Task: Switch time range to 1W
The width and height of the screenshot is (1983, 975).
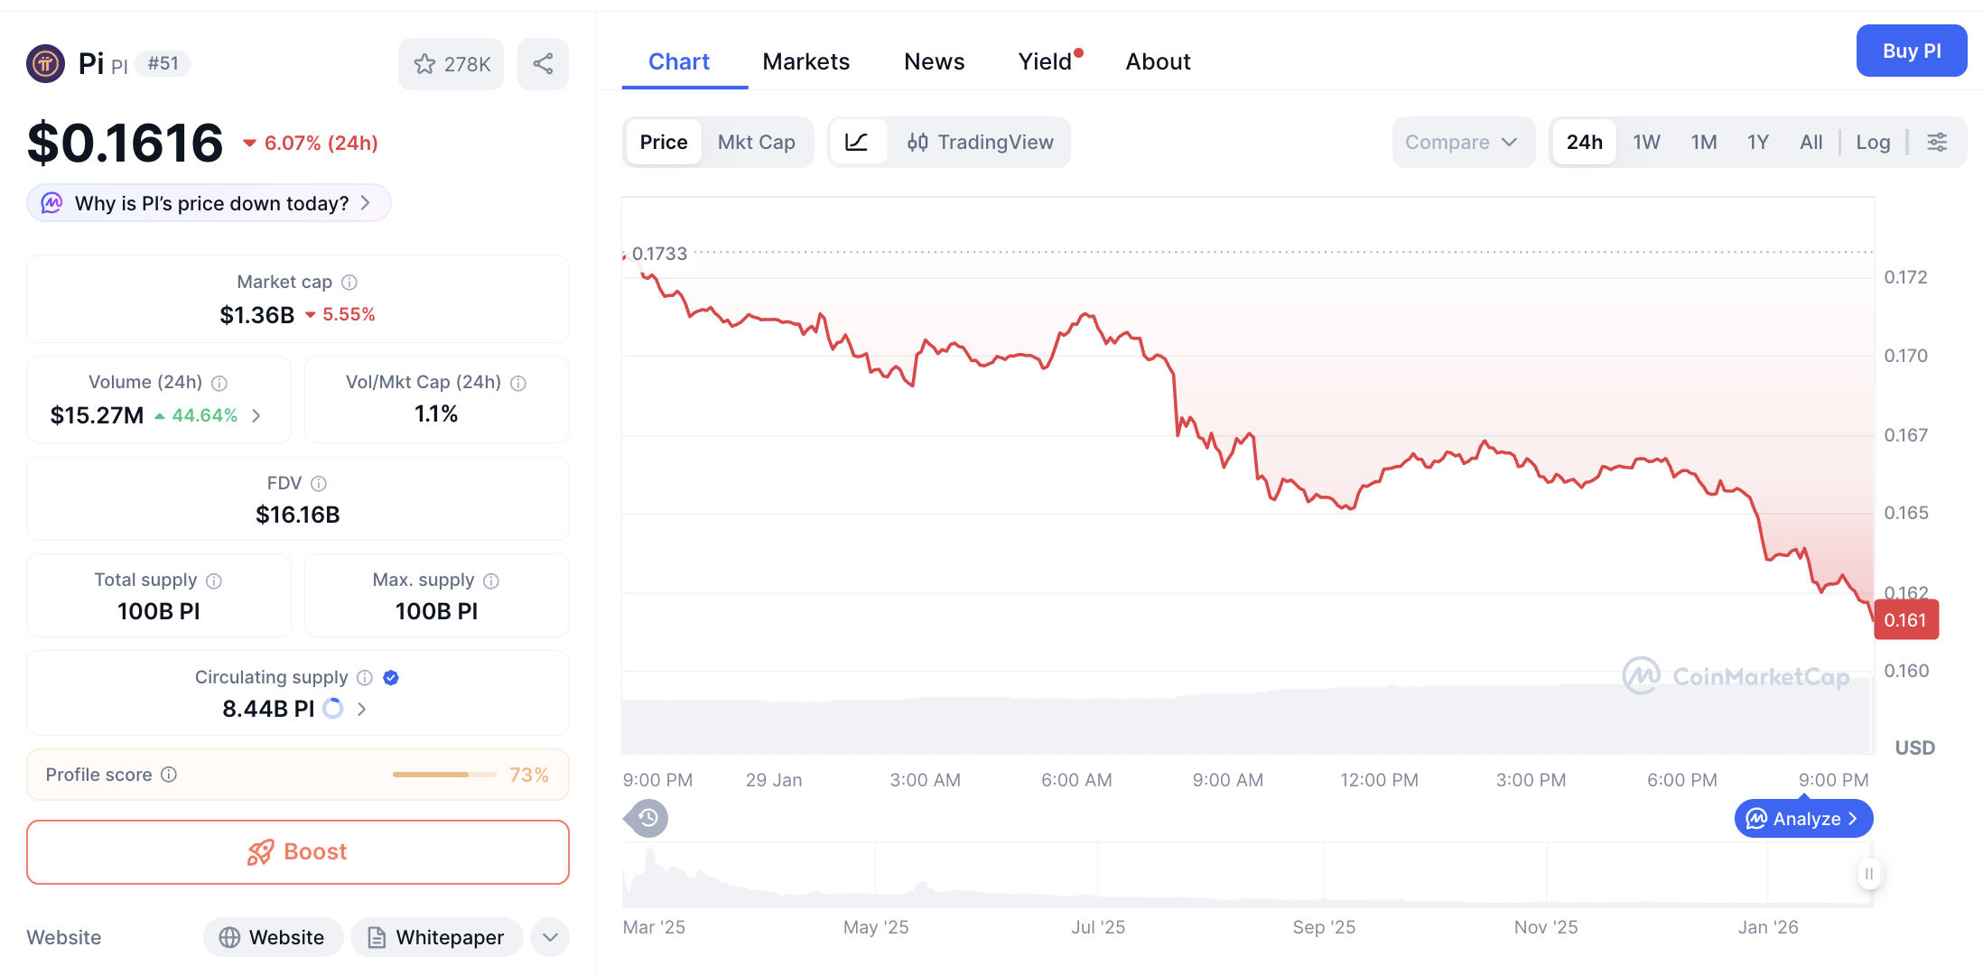Action: point(1645,142)
